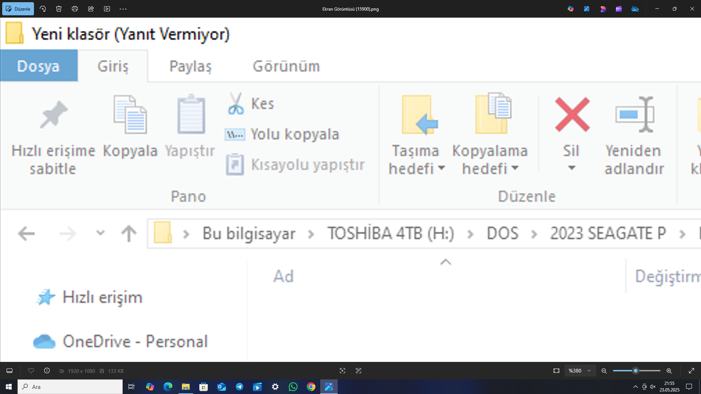The image size is (701, 394).
Task: Zoom out with the minus magnifier icon
Action: click(x=604, y=371)
